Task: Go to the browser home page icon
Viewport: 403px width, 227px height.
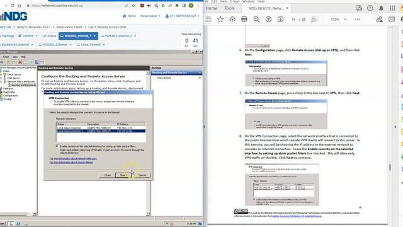Action: [x=20, y=6]
